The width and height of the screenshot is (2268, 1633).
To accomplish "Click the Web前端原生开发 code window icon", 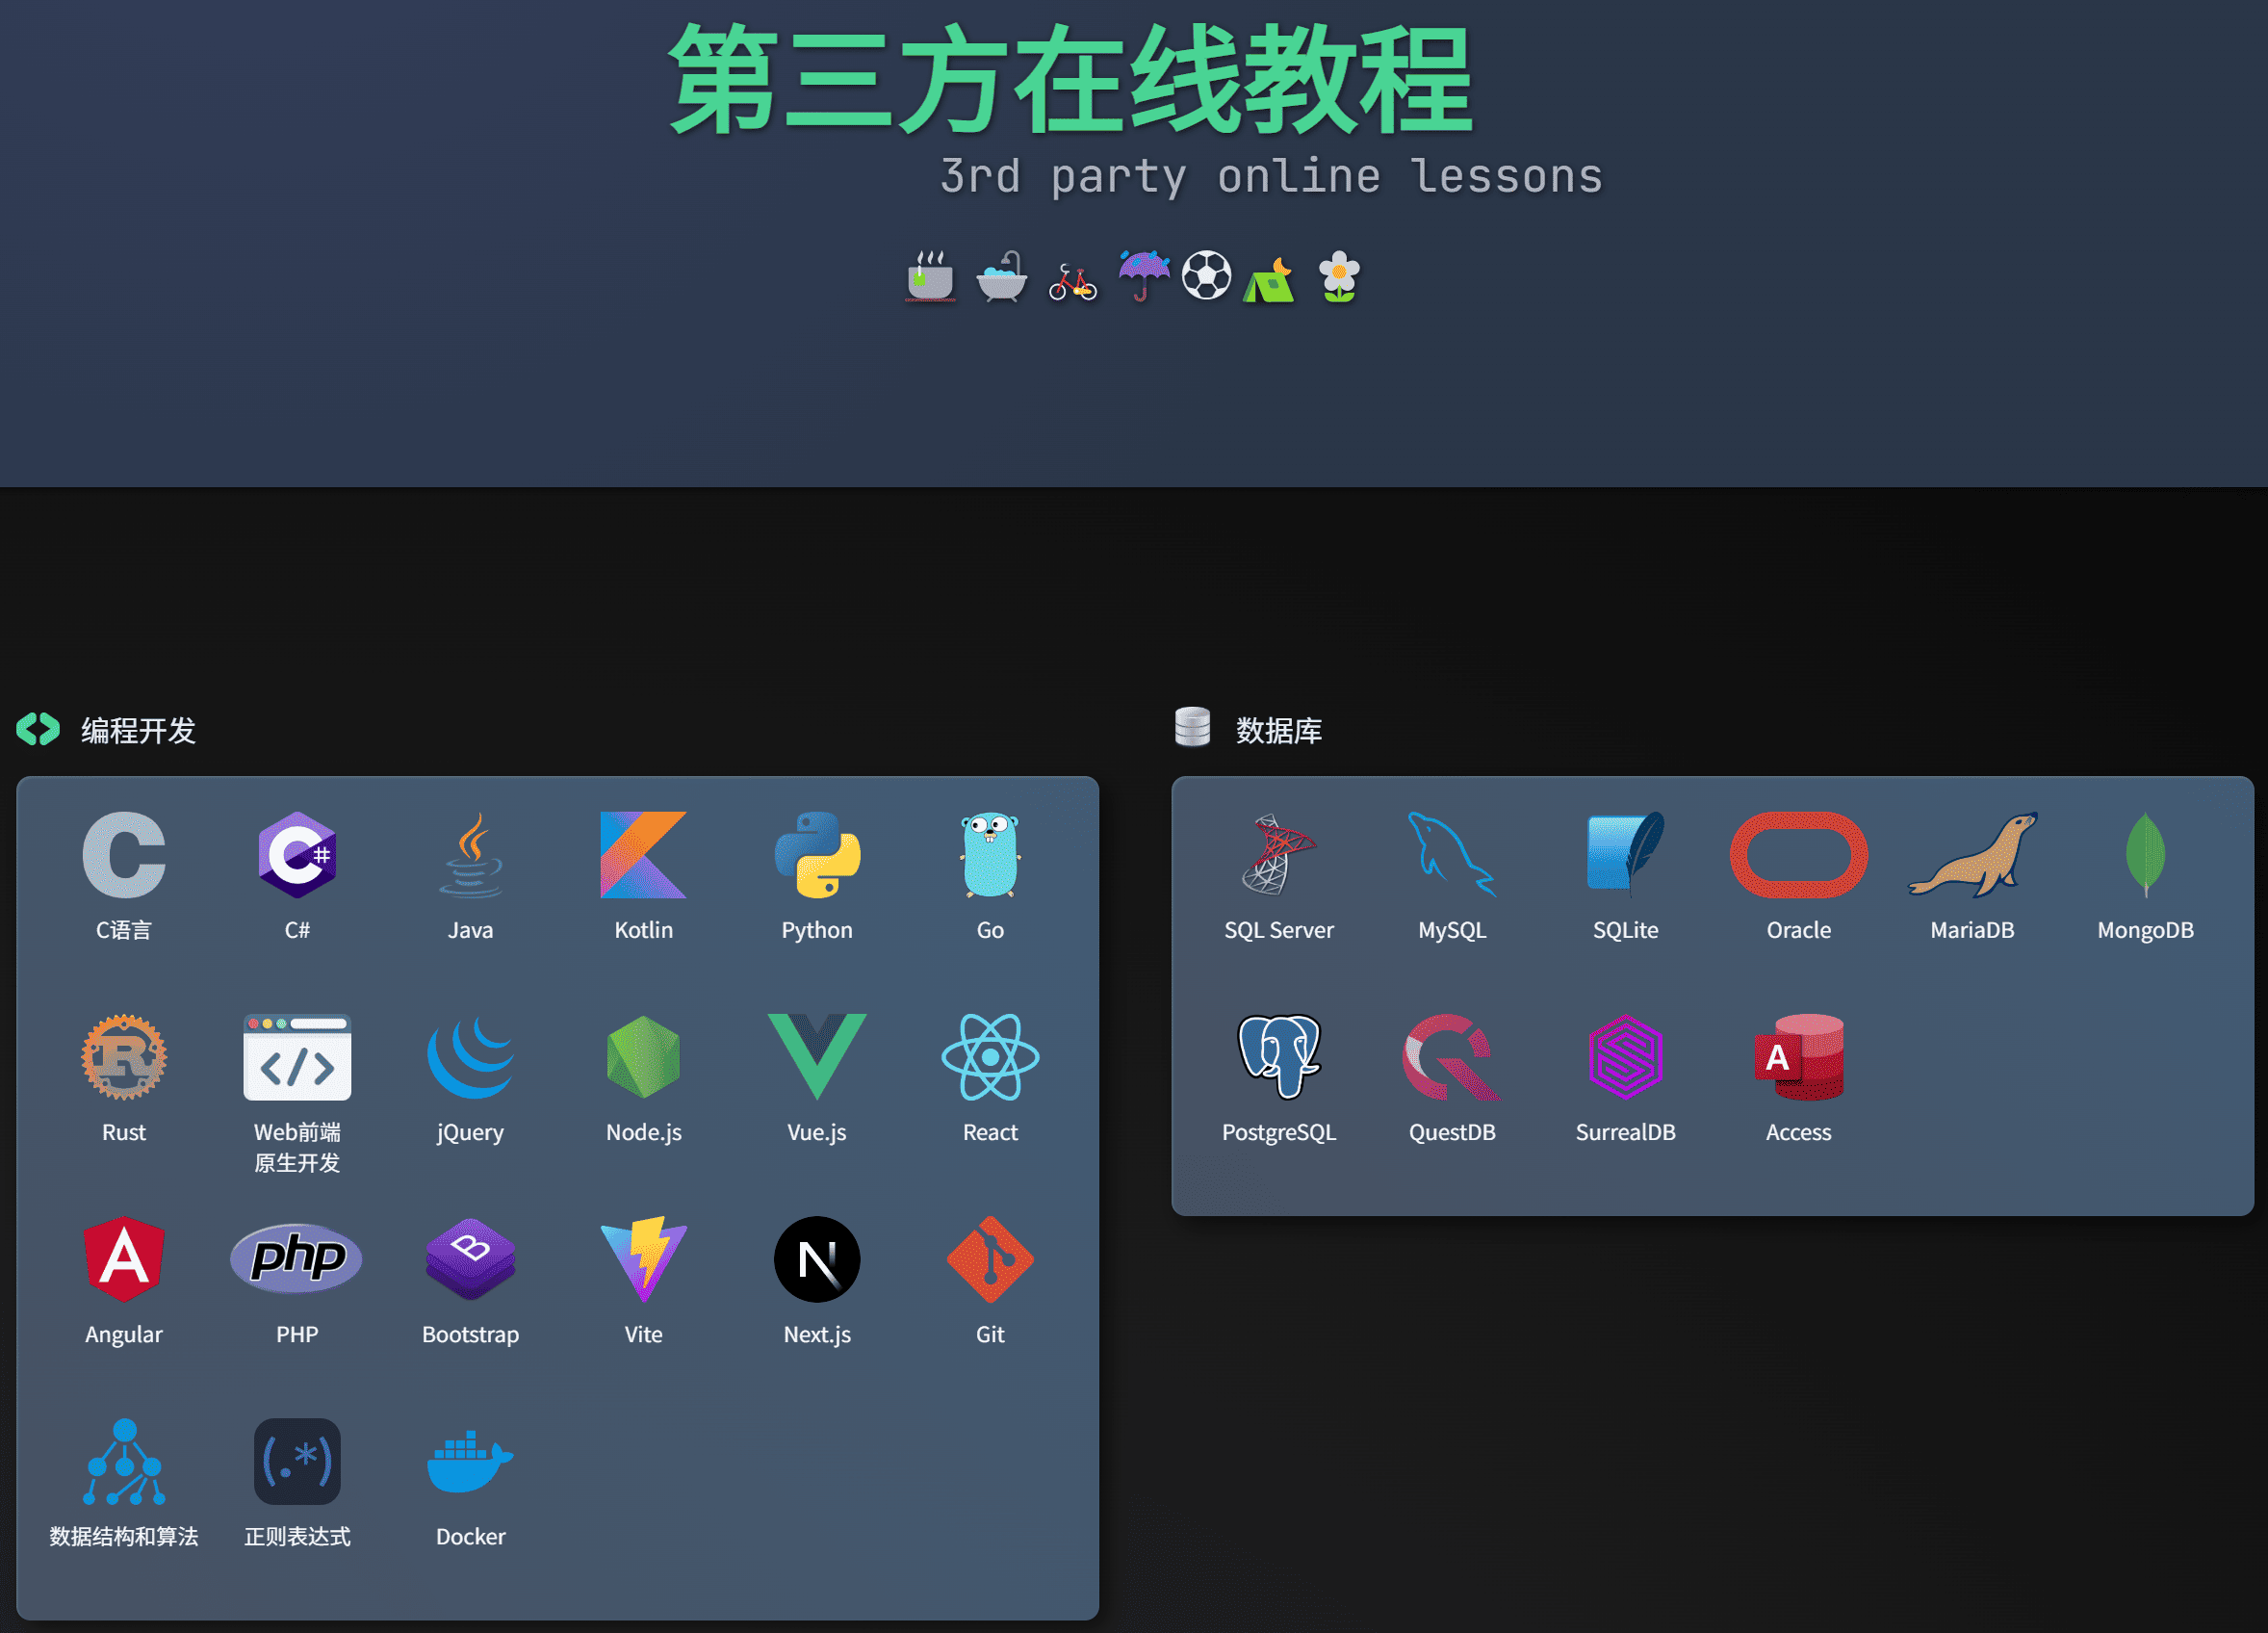I will pyautogui.click(x=297, y=1057).
